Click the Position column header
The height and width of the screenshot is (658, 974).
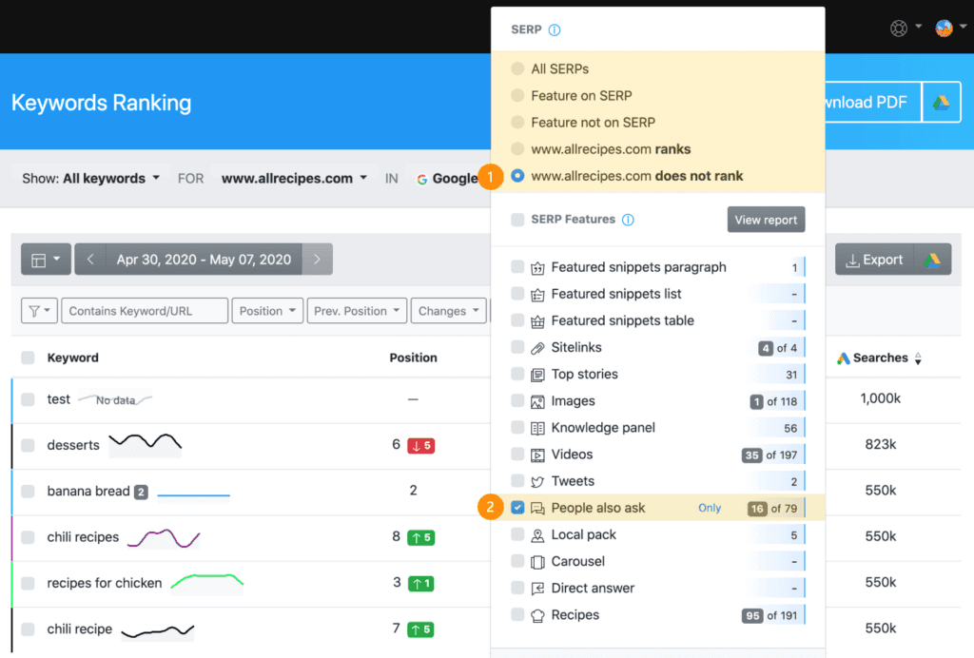(413, 358)
